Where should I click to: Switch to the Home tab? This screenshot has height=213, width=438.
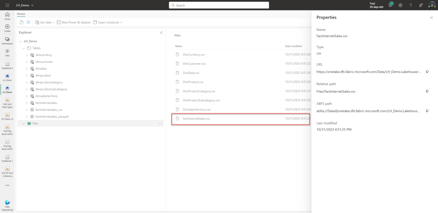click(21, 14)
